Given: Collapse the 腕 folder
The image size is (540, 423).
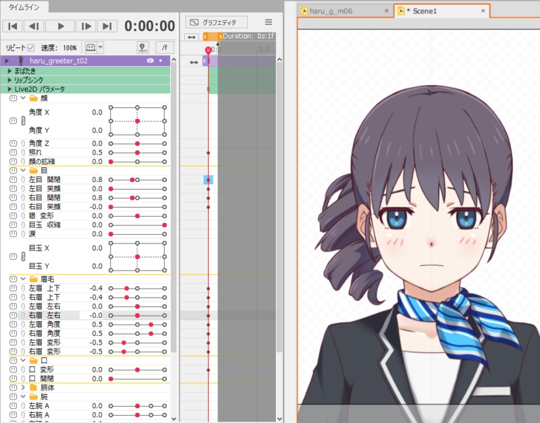Looking at the screenshot, I should coord(23,397).
